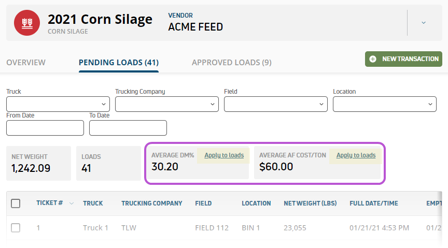Click the From Date input field

(45, 128)
